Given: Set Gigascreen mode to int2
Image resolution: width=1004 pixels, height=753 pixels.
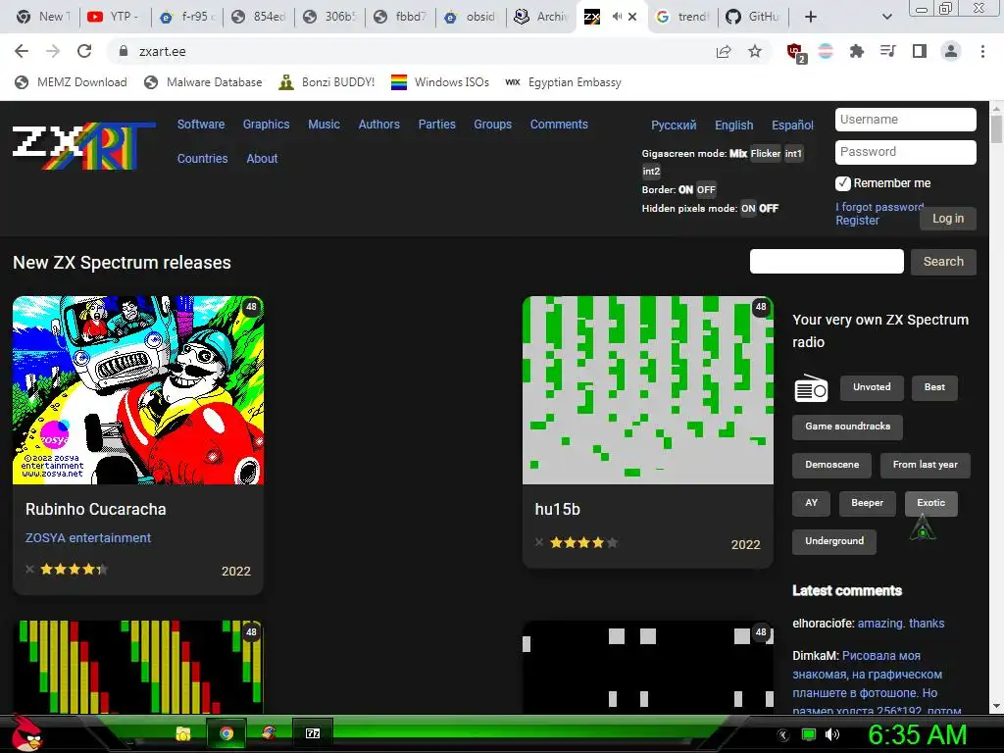Looking at the screenshot, I should [651, 171].
